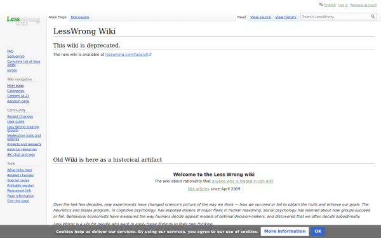Open the Related changes link
Image resolution: width=381 pixels, height=238 pixels.
point(20,175)
